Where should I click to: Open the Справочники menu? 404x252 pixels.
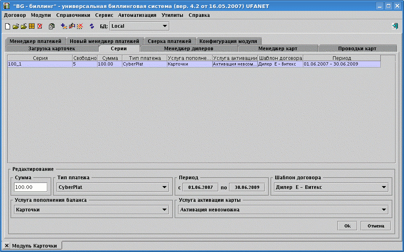tap(73, 15)
